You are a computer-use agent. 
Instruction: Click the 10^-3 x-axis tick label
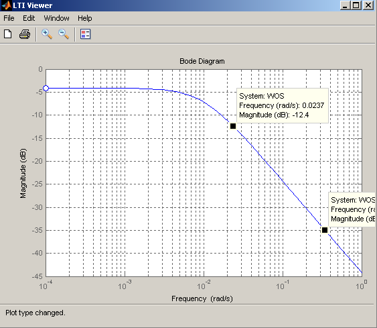(x=125, y=285)
